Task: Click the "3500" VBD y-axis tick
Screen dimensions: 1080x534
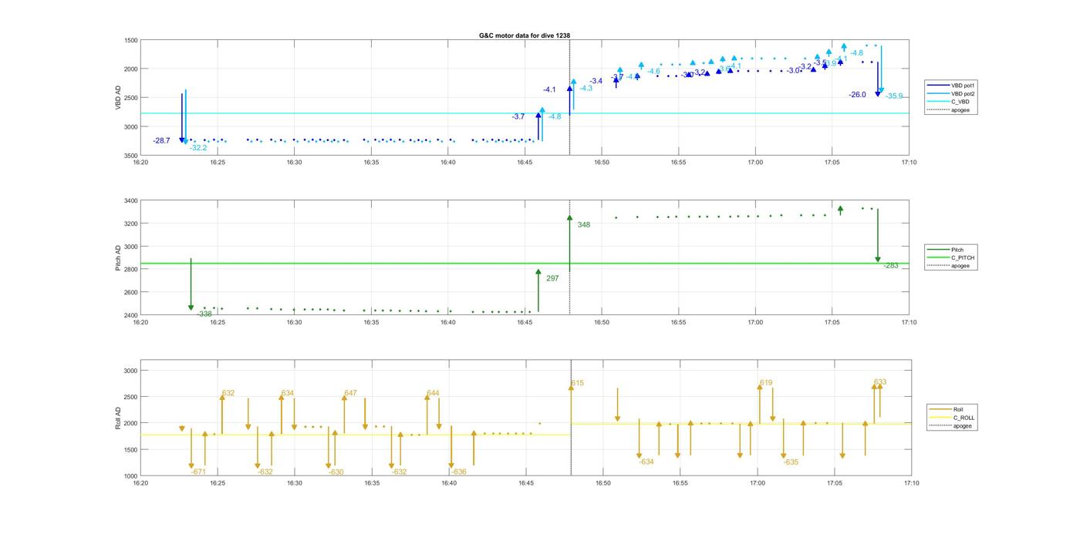Action: coord(130,156)
